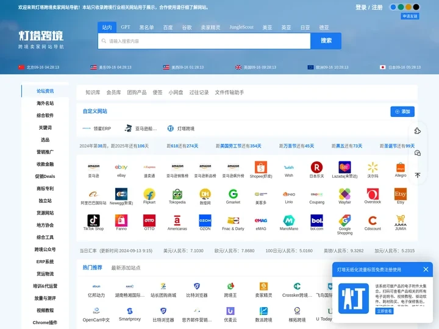Open the Overstock icon

click(373, 194)
